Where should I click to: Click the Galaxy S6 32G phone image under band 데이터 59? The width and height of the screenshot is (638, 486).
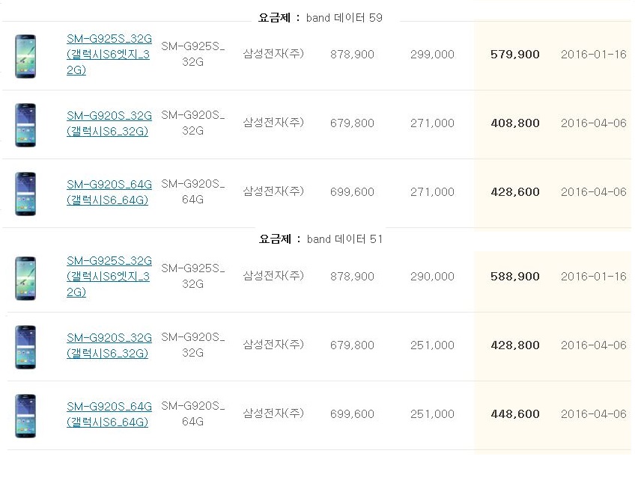point(26,124)
